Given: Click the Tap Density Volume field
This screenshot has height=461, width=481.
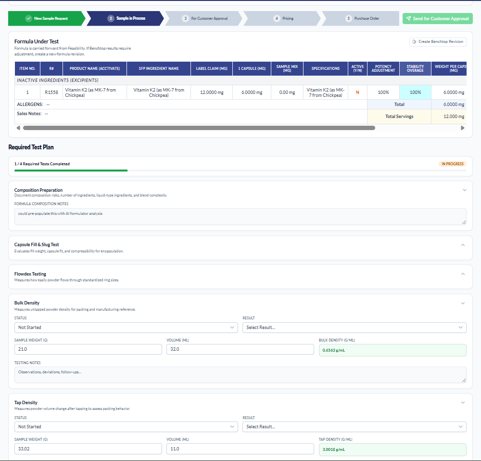Looking at the screenshot, I should pyautogui.click(x=240, y=448).
